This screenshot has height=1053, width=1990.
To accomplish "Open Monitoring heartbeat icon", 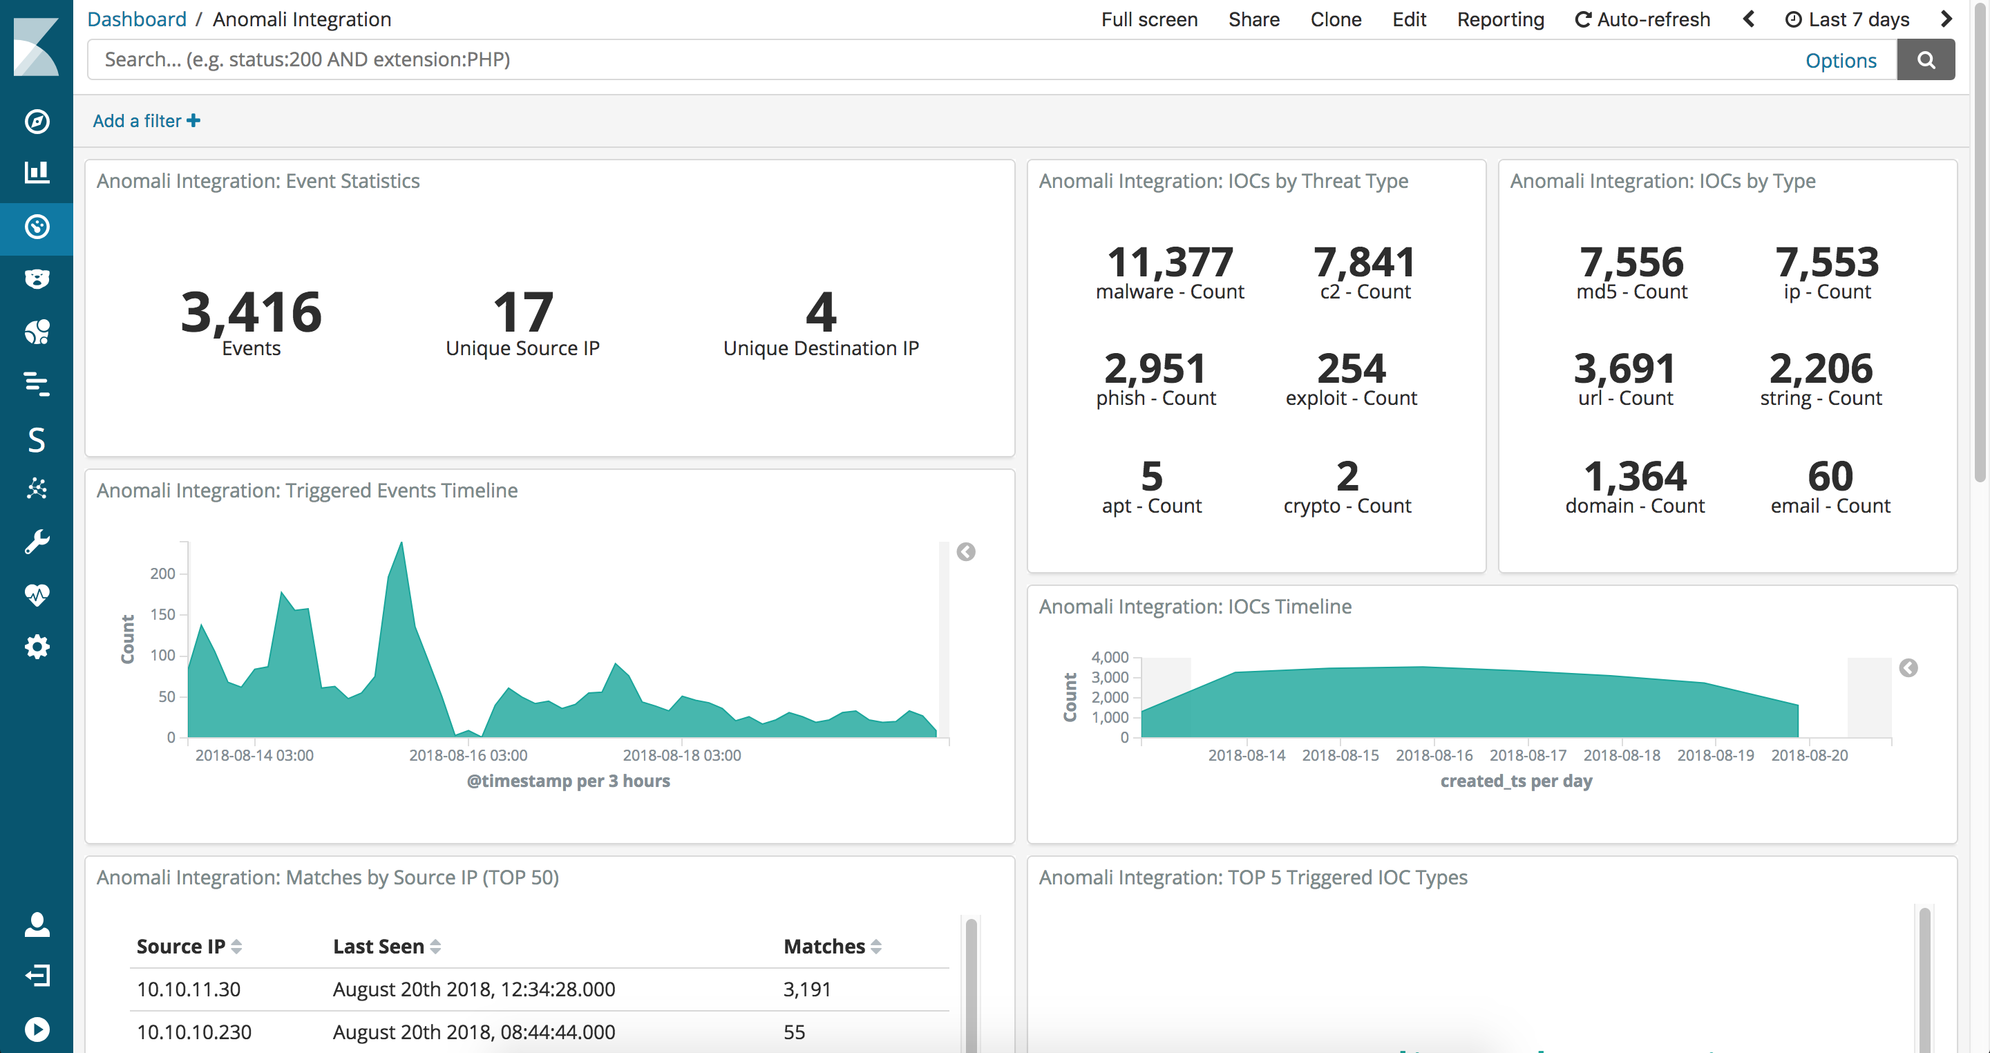I will click(37, 594).
